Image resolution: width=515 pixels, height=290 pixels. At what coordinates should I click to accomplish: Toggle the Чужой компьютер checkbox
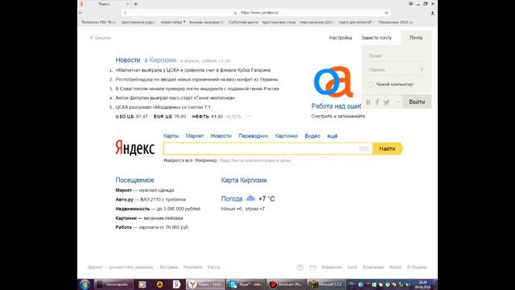(371, 85)
